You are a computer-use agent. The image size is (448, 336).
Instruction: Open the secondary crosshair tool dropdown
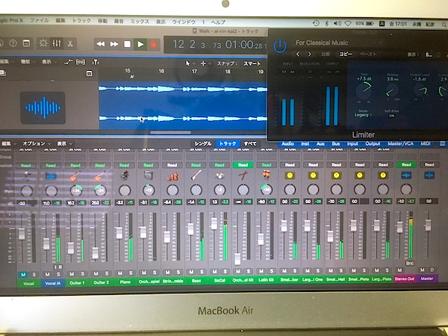206,63
